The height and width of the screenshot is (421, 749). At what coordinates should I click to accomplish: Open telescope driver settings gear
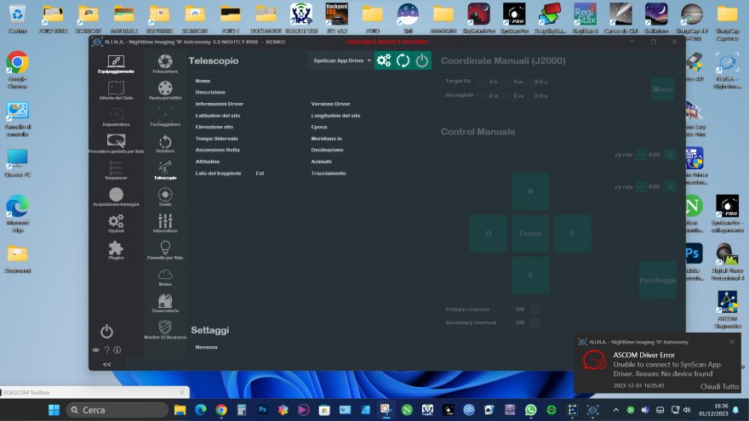pyautogui.click(x=384, y=60)
